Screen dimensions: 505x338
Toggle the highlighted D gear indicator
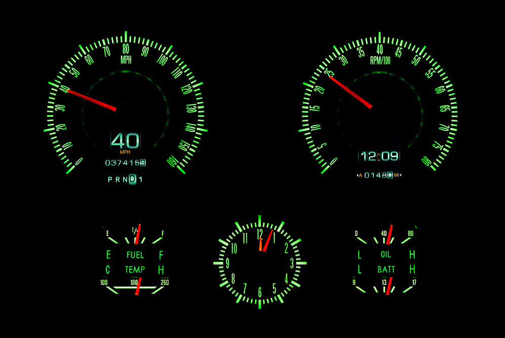pyautogui.click(x=132, y=179)
